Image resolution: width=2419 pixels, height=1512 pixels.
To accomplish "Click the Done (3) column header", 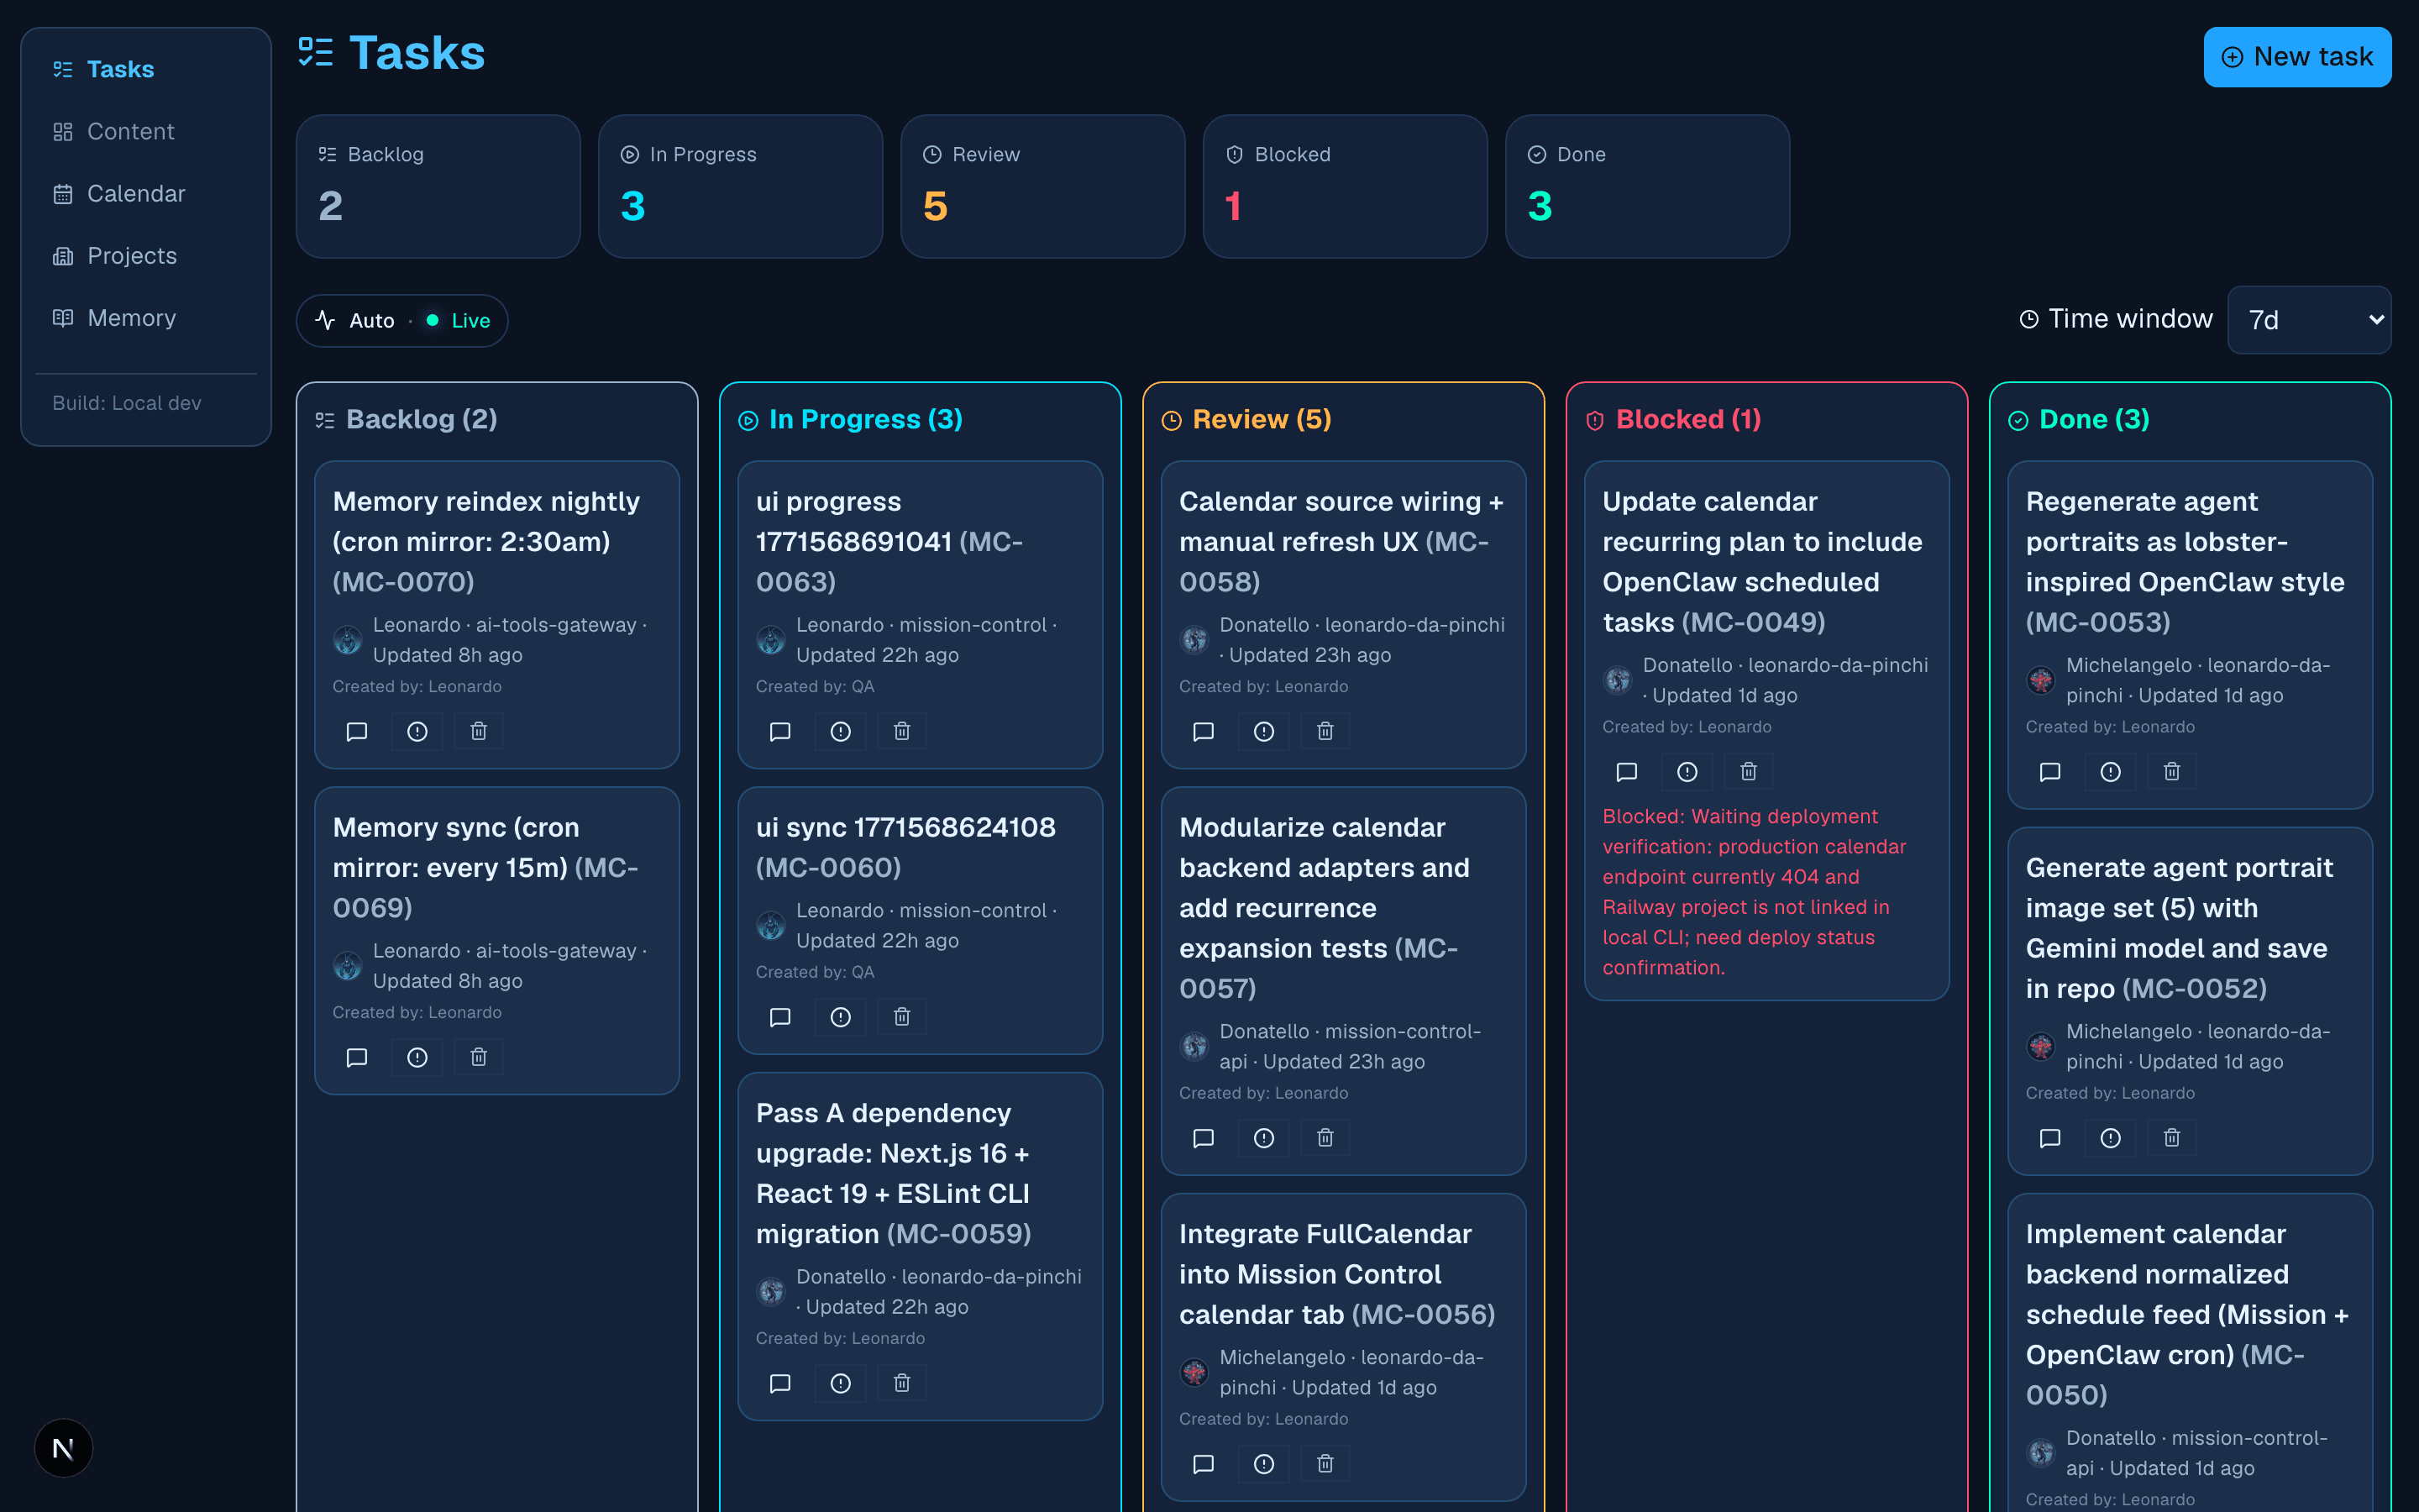I will [2093, 419].
